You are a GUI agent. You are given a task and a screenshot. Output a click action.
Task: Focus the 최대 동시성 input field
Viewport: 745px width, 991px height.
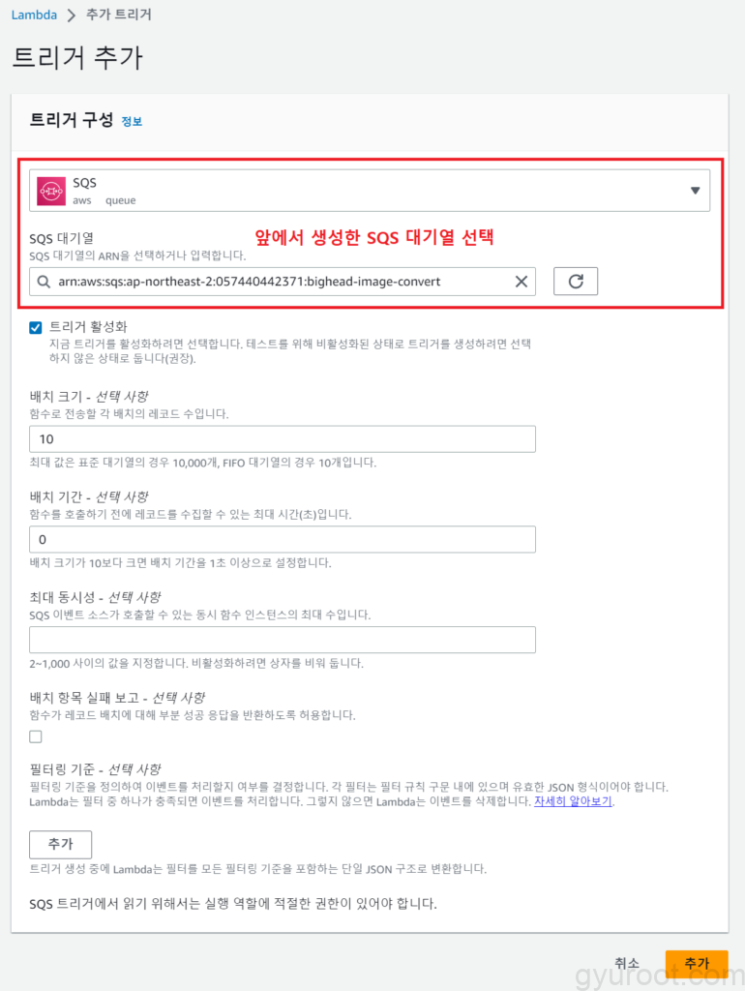click(283, 640)
